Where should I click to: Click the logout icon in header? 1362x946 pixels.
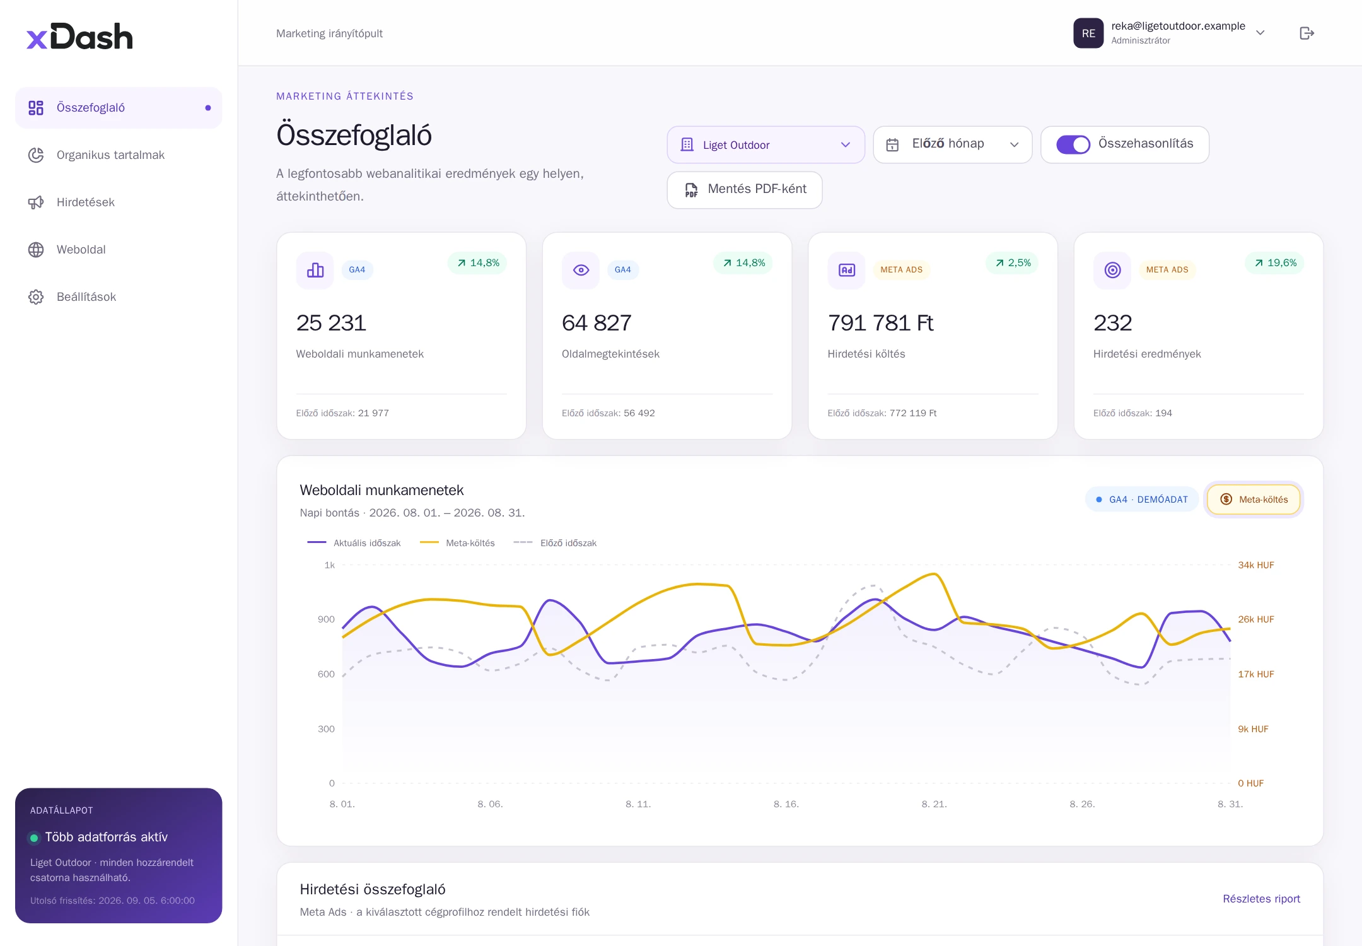pyautogui.click(x=1307, y=33)
